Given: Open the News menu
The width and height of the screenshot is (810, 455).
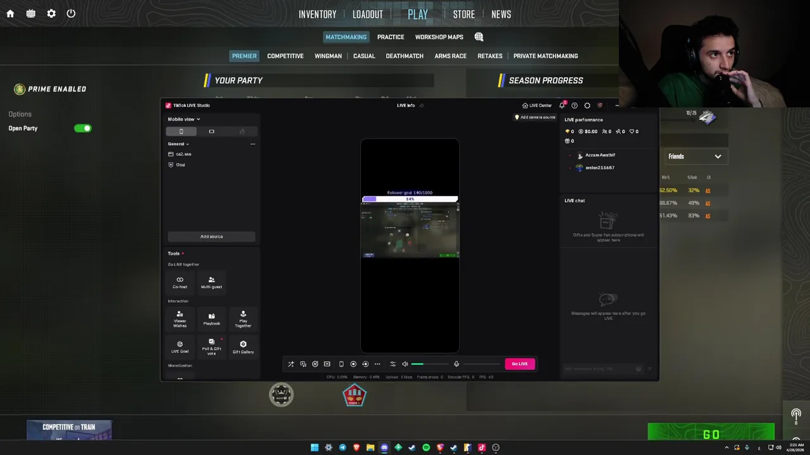Looking at the screenshot, I should (501, 14).
